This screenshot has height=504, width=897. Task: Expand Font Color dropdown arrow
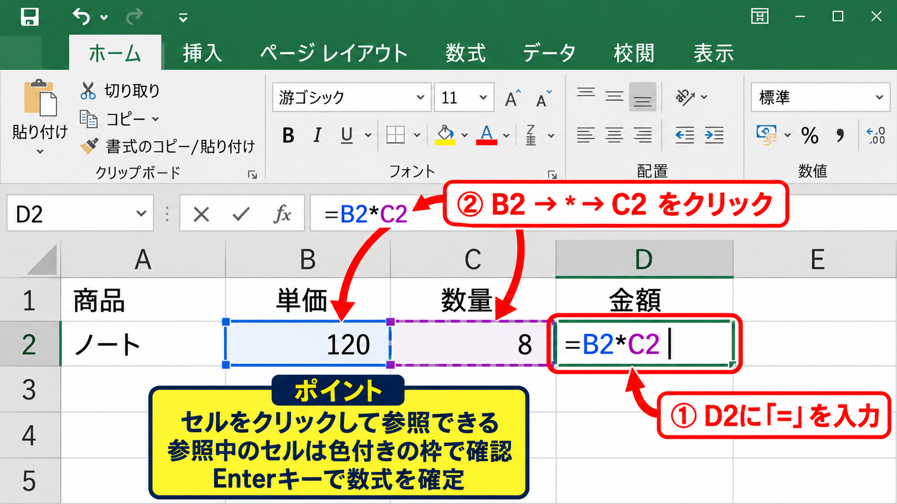click(x=506, y=135)
